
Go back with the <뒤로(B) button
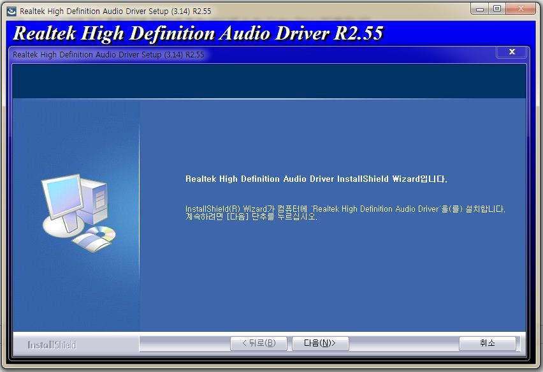pos(259,343)
